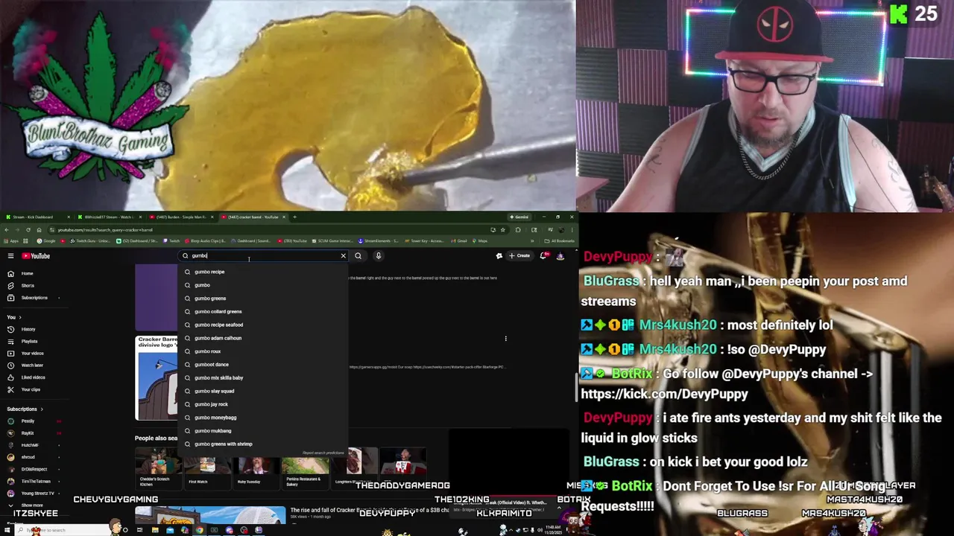Open the HutchMF subscription channel
Image resolution: width=954 pixels, height=536 pixels.
pos(34,445)
